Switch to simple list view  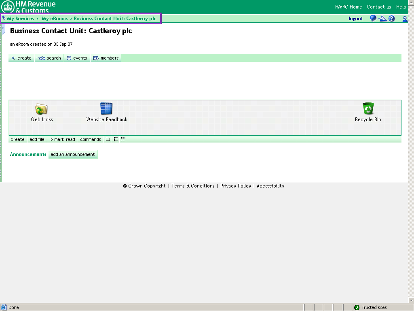coord(116,139)
